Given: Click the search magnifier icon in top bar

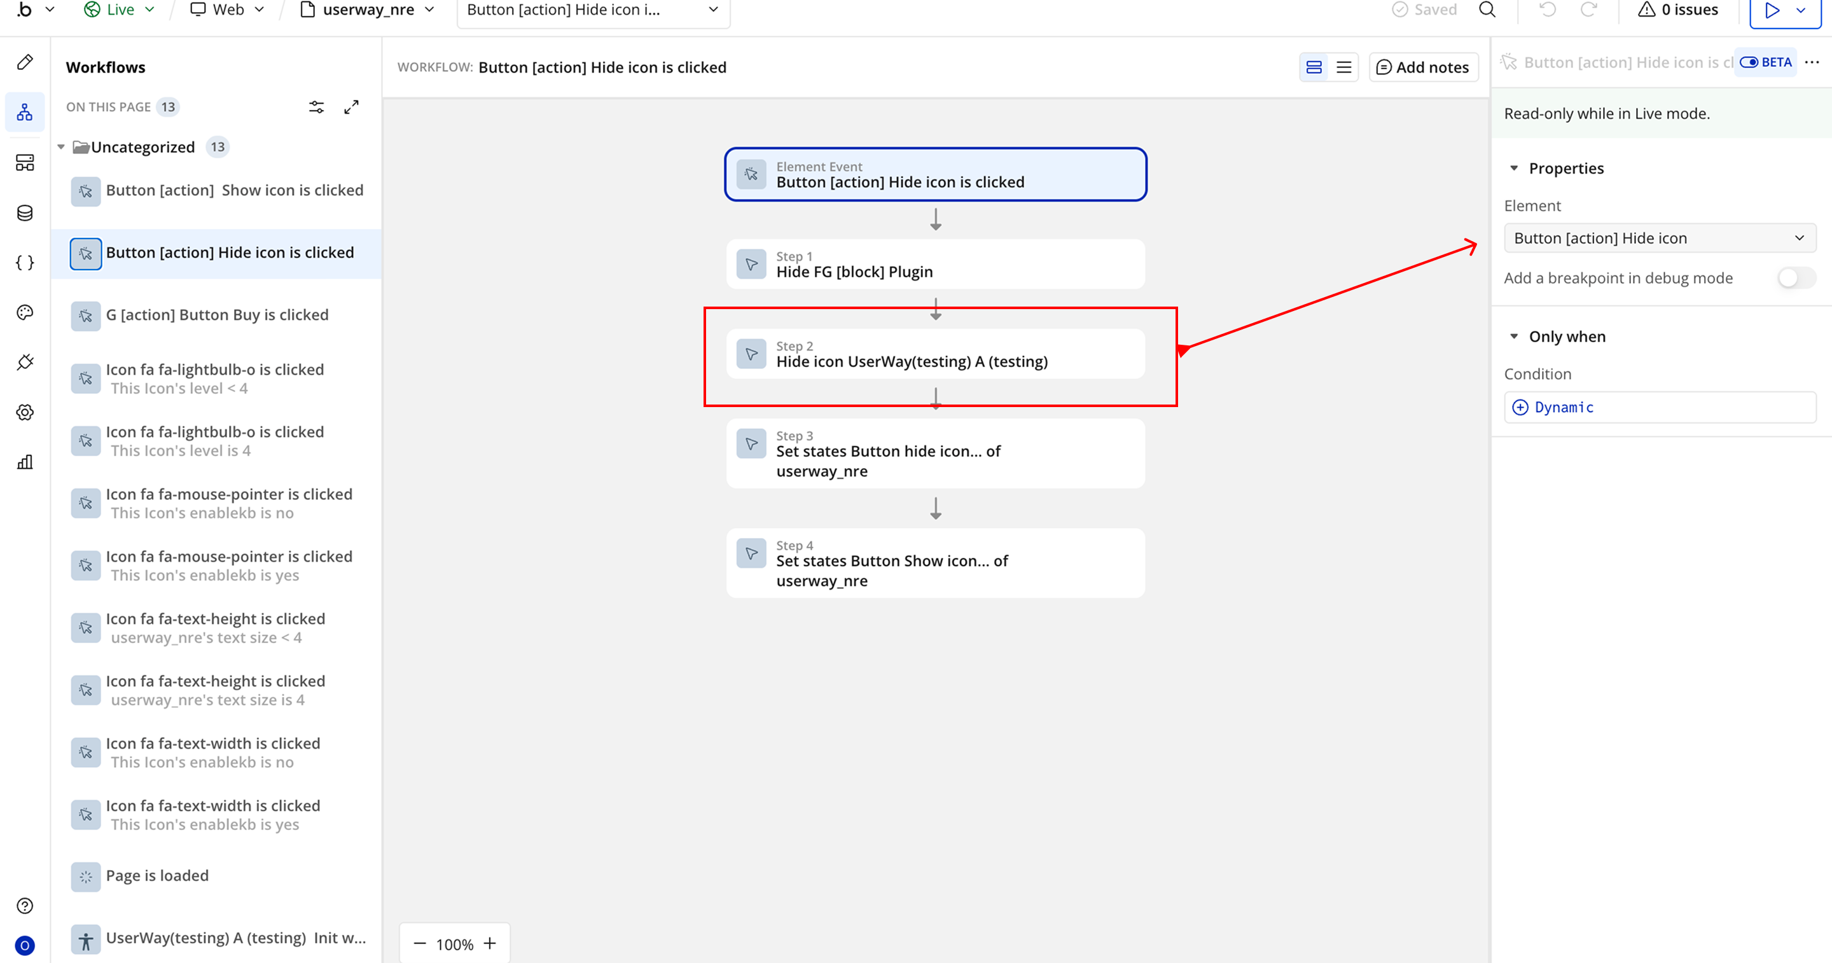Looking at the screenshot, I should [x=1487, y=10].
